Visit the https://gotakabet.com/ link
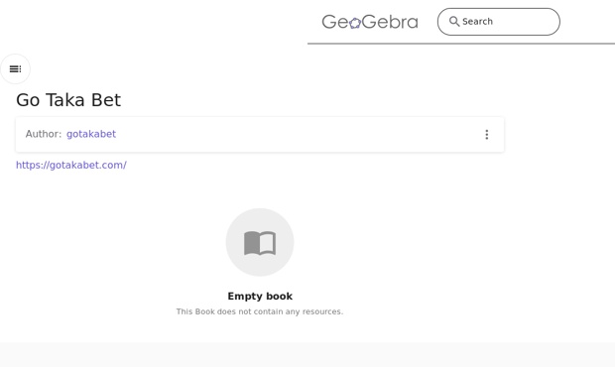Image resolution: width=615 pixels, height=367 pixels. tap(71, 165)
